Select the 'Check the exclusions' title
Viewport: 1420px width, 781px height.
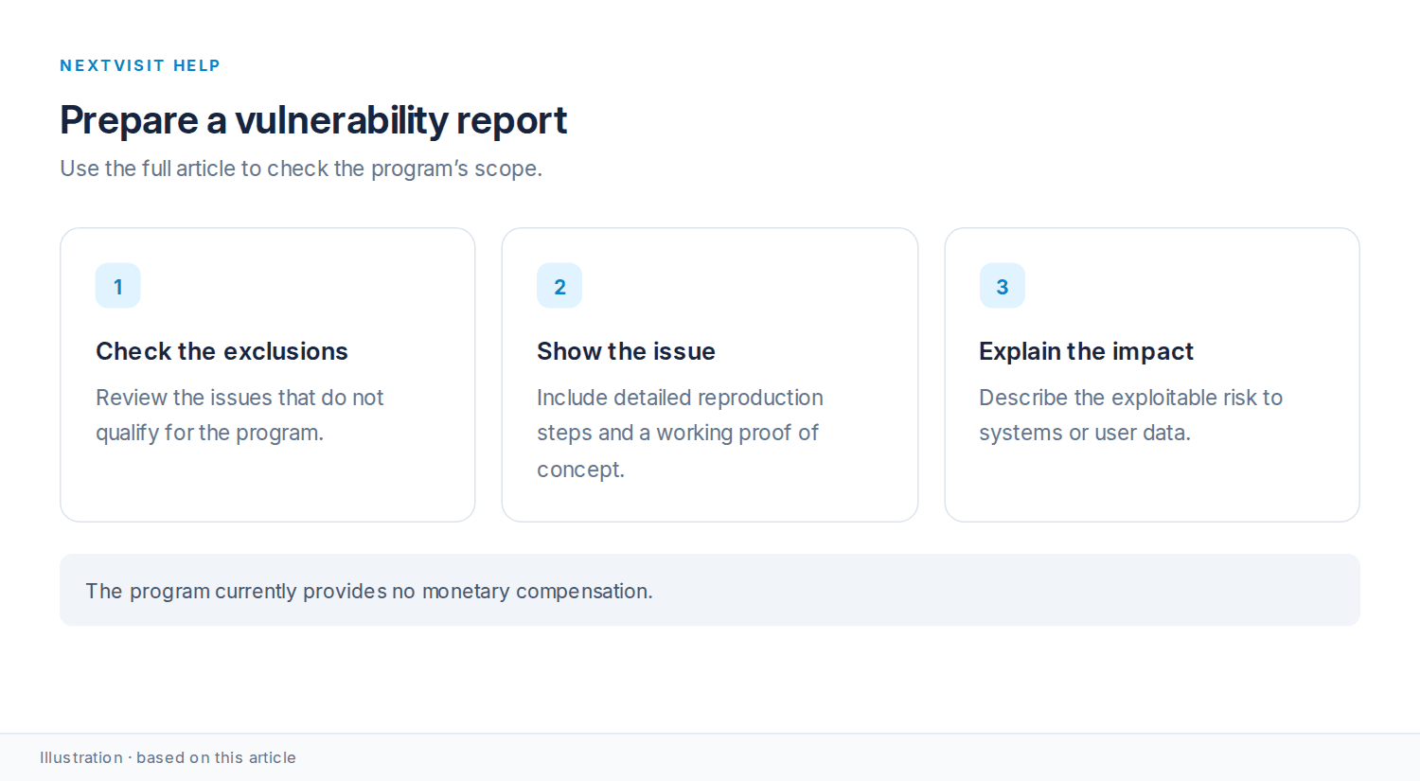point(222,351)
